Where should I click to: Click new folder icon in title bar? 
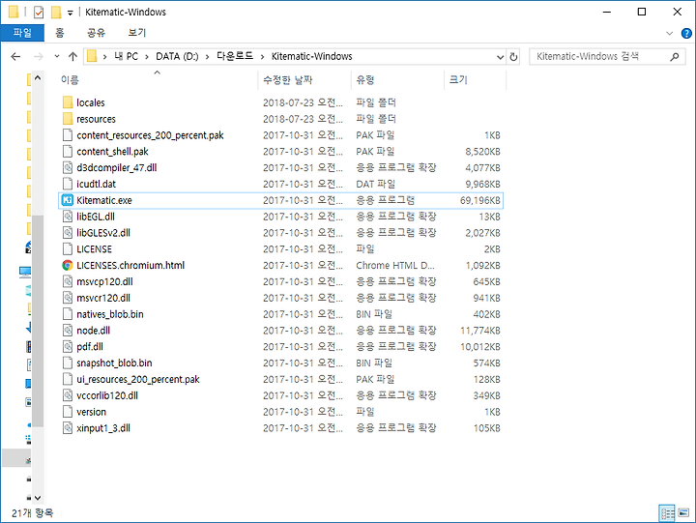56,13
